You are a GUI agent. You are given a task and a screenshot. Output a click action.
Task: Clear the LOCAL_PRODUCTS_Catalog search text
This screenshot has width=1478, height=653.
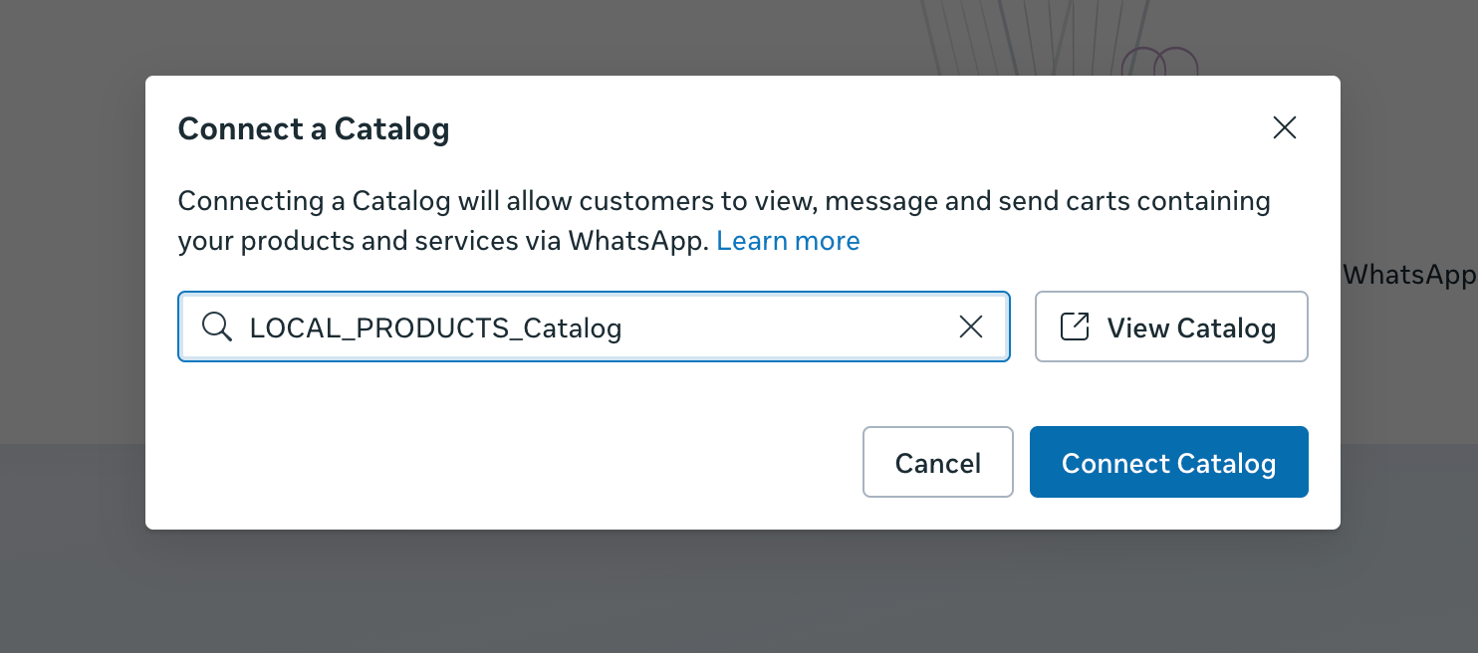coord(970,326)
